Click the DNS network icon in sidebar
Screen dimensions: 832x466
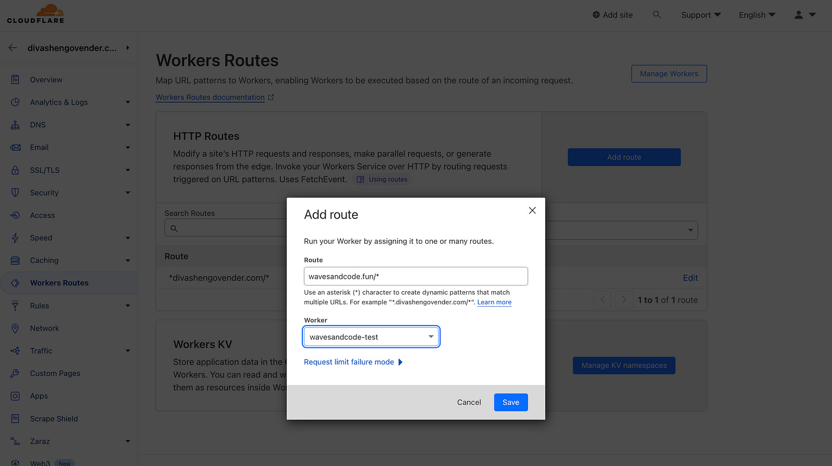(15, 124)
